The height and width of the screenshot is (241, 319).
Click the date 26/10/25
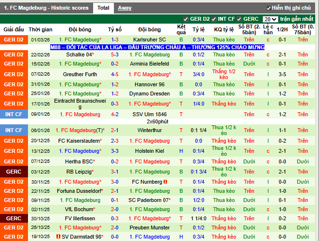click(41, 228)
